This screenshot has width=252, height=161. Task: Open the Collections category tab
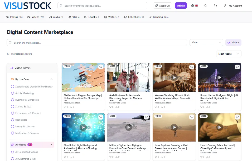[134, 17]
